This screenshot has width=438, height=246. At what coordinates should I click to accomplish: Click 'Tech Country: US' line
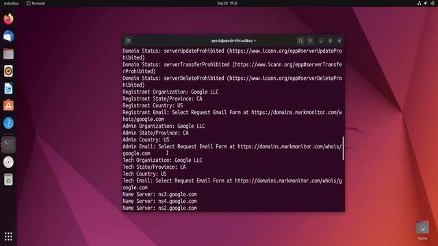(x=144, y=174)
